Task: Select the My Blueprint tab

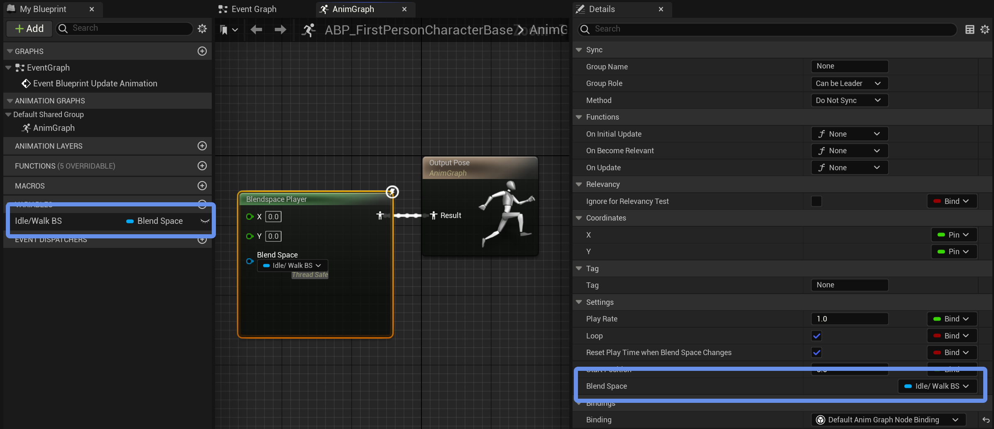Action: tap(43, 9)
